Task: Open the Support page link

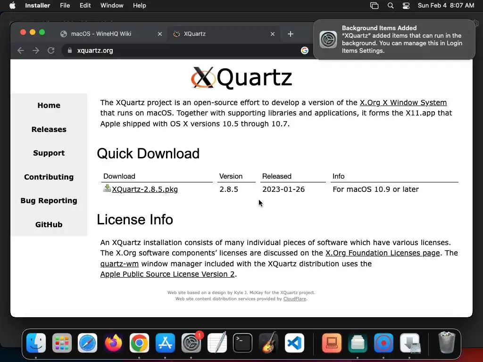Action: [49, 153]
